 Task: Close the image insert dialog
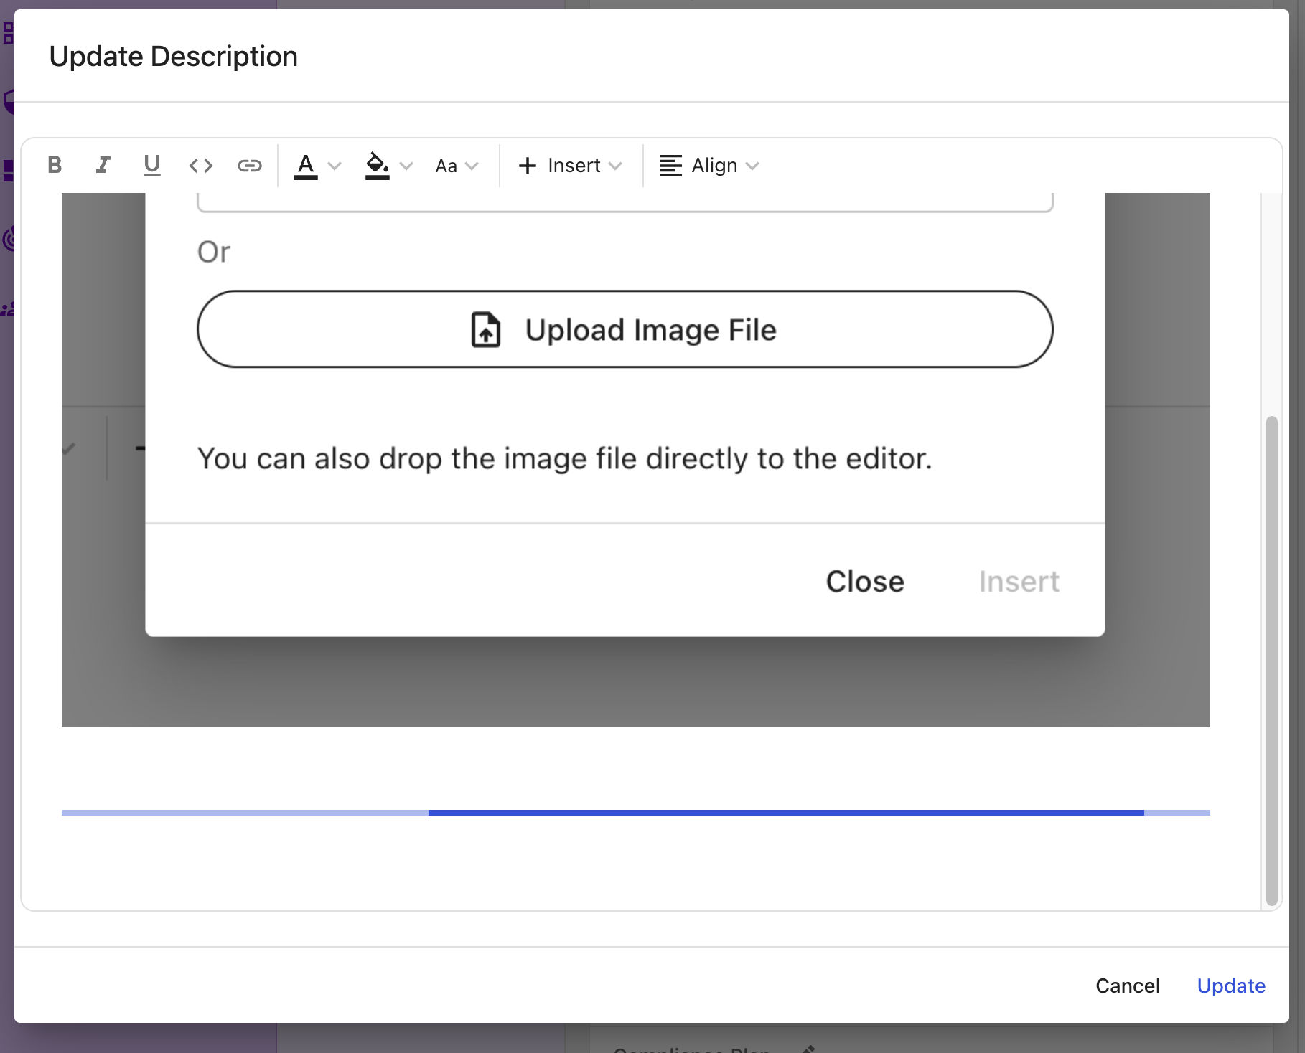pos(865,581)
